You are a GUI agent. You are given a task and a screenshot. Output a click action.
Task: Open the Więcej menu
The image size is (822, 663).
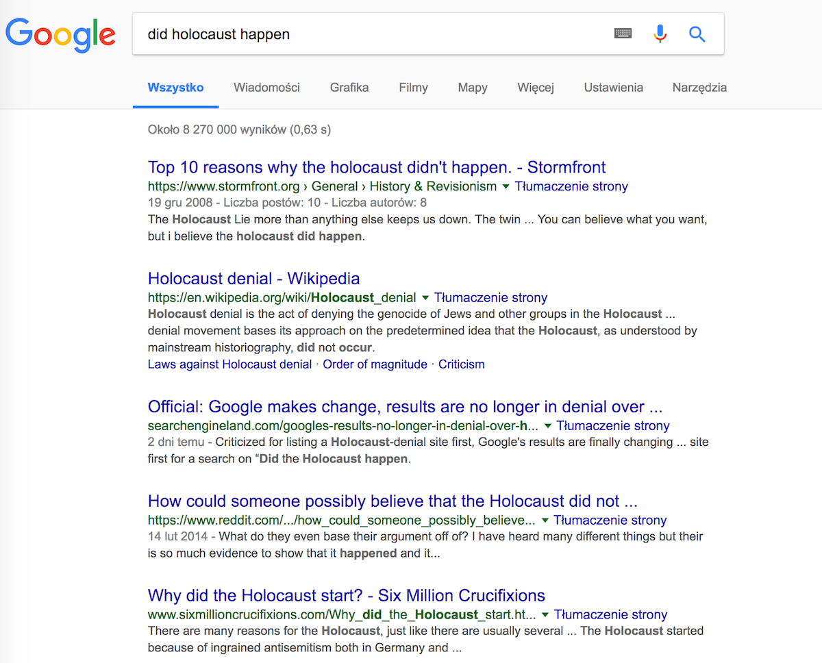[x=536, y=87]
